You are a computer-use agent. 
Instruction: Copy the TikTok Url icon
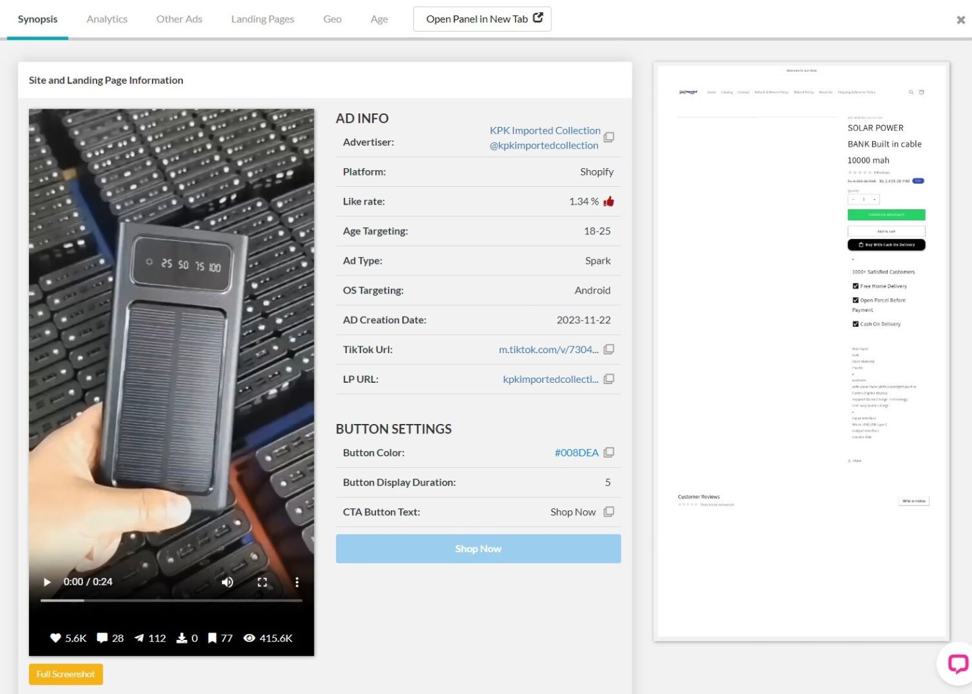tap(608, 350)
